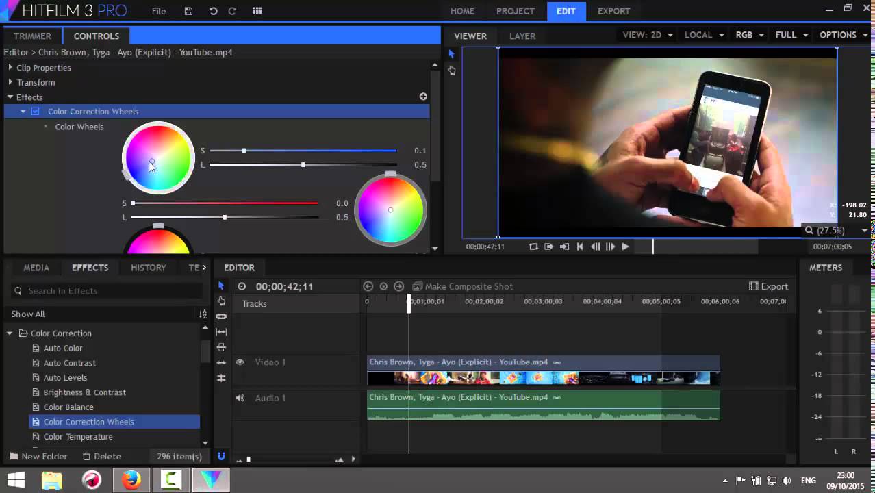Screen dimensions: 875x493
Task: Click the top-left color wheel
Action: (158, 158)
